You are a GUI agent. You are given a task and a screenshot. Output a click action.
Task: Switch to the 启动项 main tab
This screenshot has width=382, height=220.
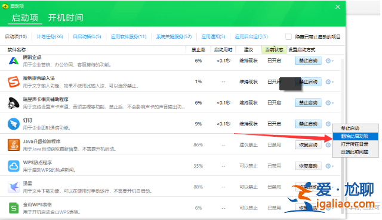click(25, 18)
